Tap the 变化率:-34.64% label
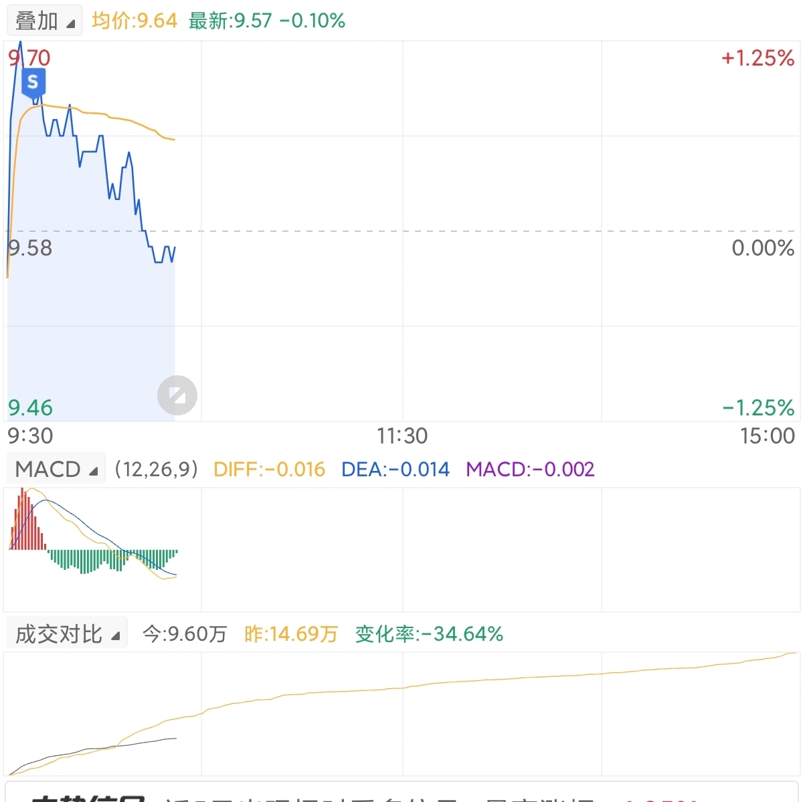Image resolution: width=803 pixels, height=802 pixels. pyautogui.click(x=429, y=633)
